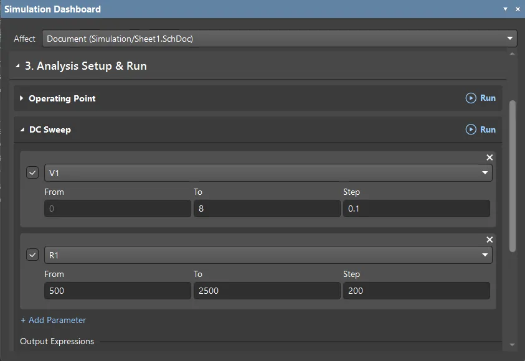Open the R1 parameter selection dropdown
Viewport: 525px width, 361px height.
click(x=485, y=255)
